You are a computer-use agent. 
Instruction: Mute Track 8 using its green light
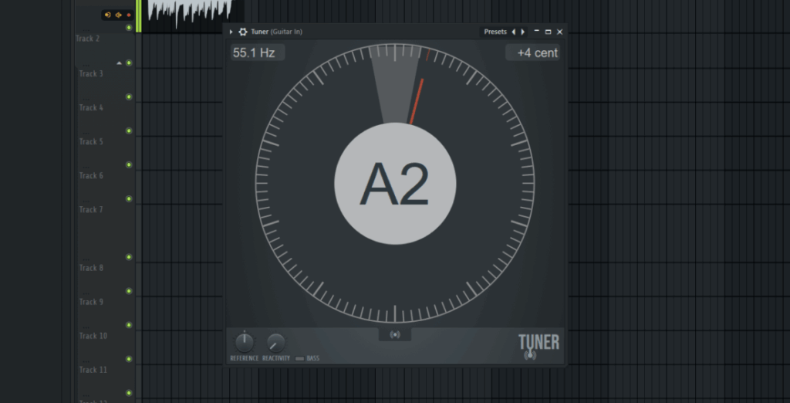coord(129,257)
